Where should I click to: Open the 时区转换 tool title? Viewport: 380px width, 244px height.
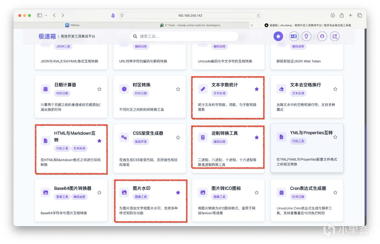(142, 85)
